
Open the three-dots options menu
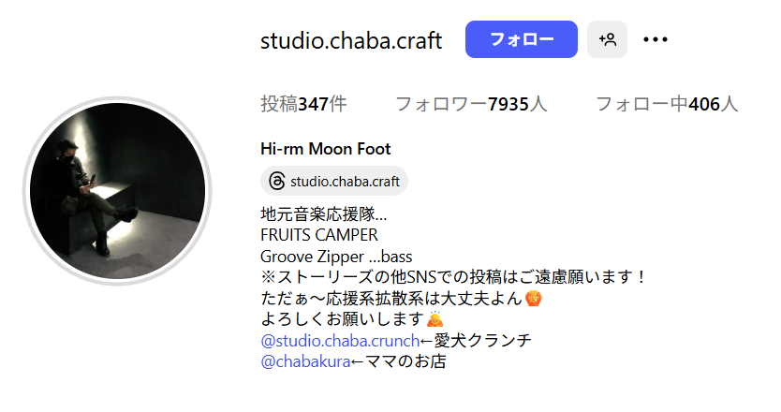point(655,39)
